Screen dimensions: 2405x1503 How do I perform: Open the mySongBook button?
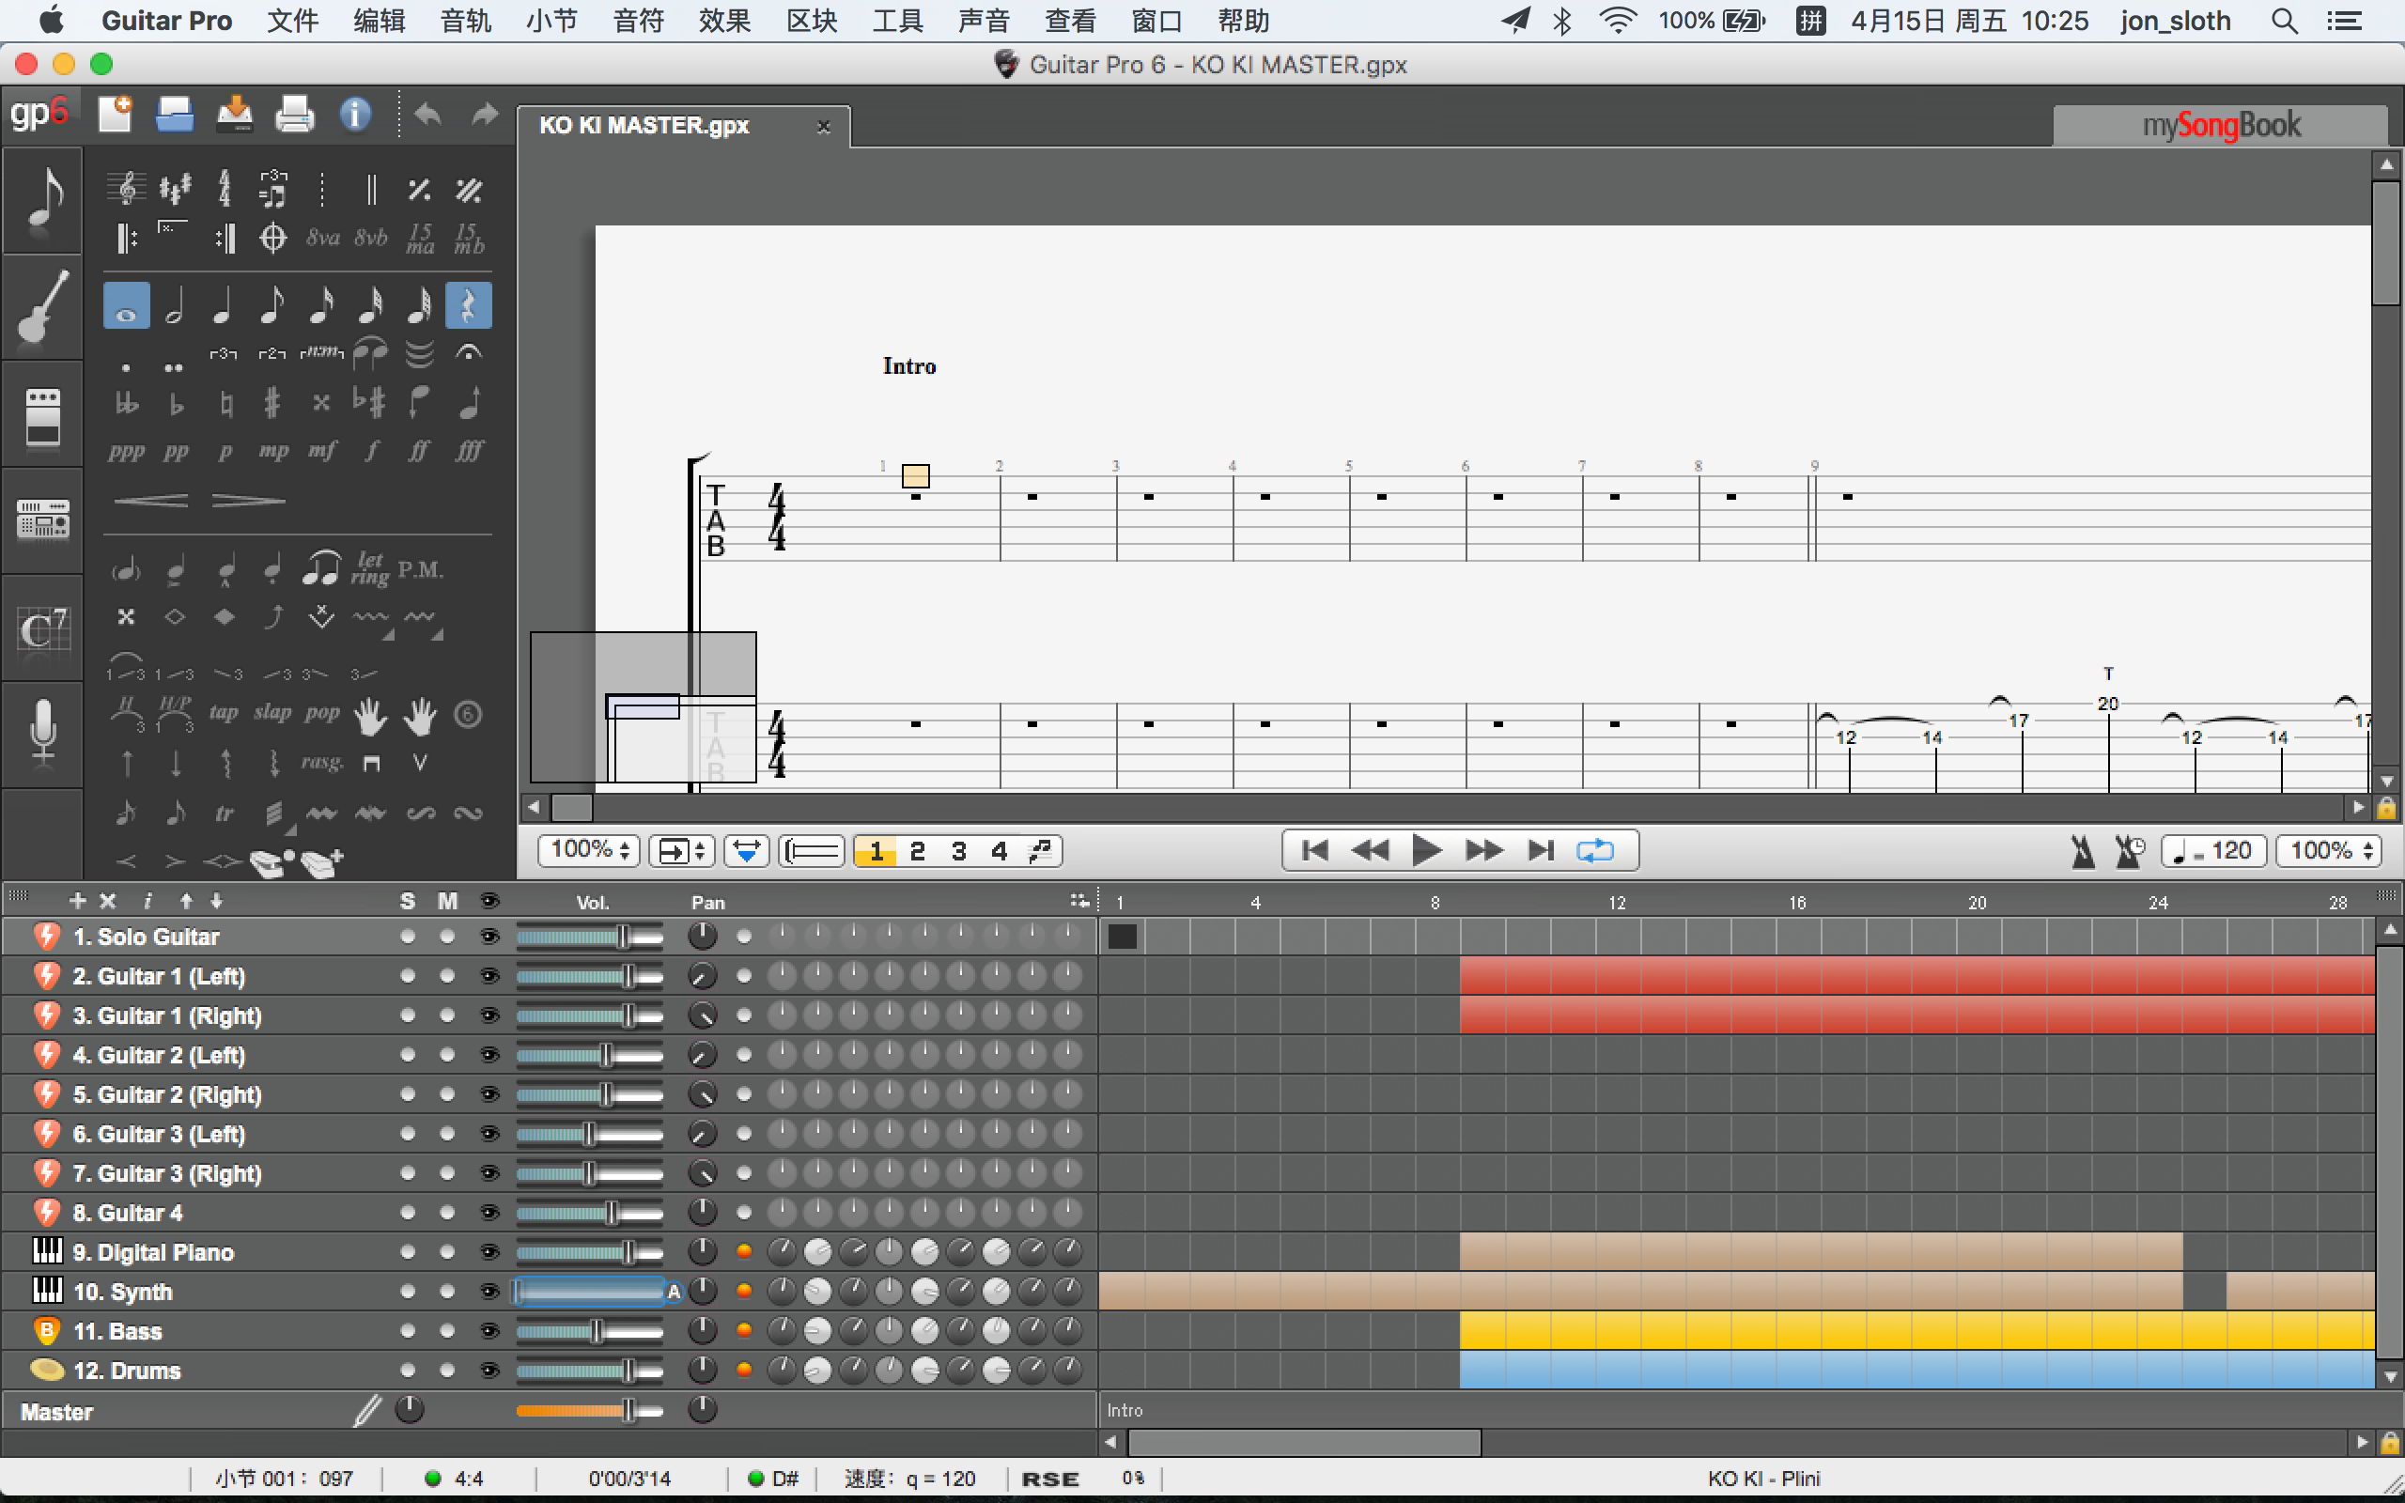point(2220,126)
